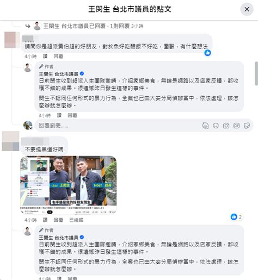Open 王閔生 profile picture beside second reply
The image size is (258, 280).
click(28, 231)
